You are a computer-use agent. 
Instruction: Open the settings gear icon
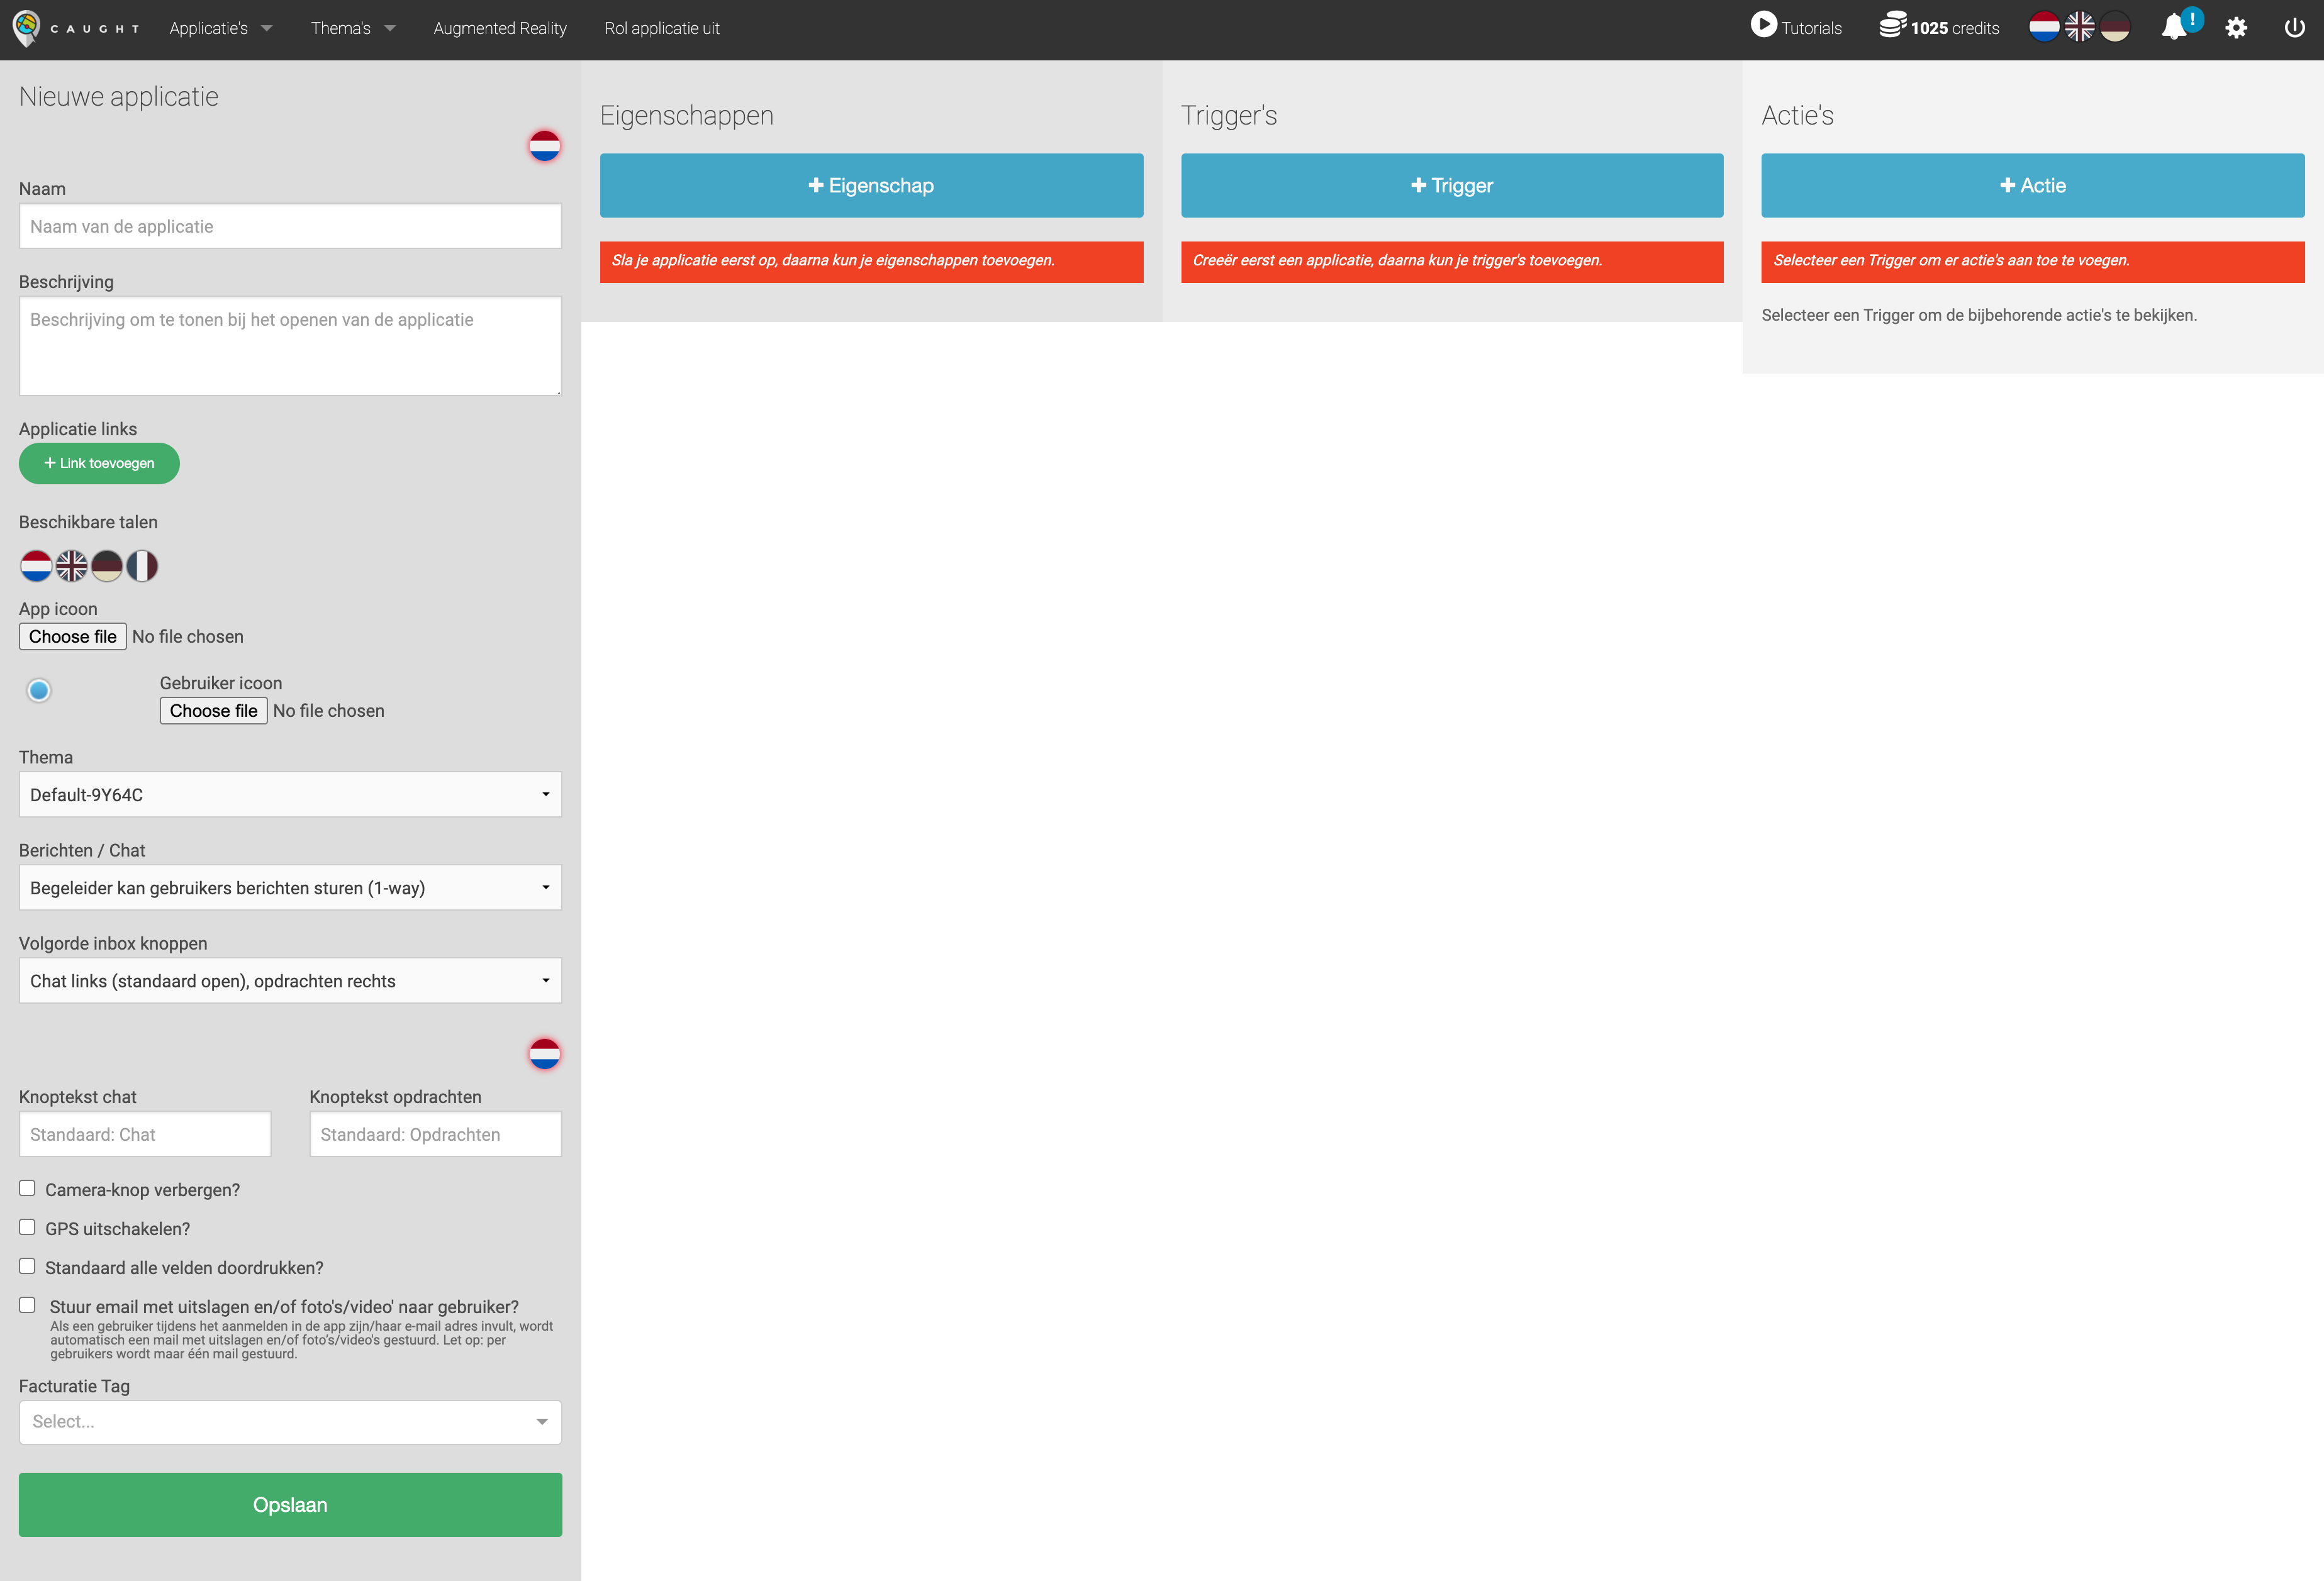[x=2236, y=28]
